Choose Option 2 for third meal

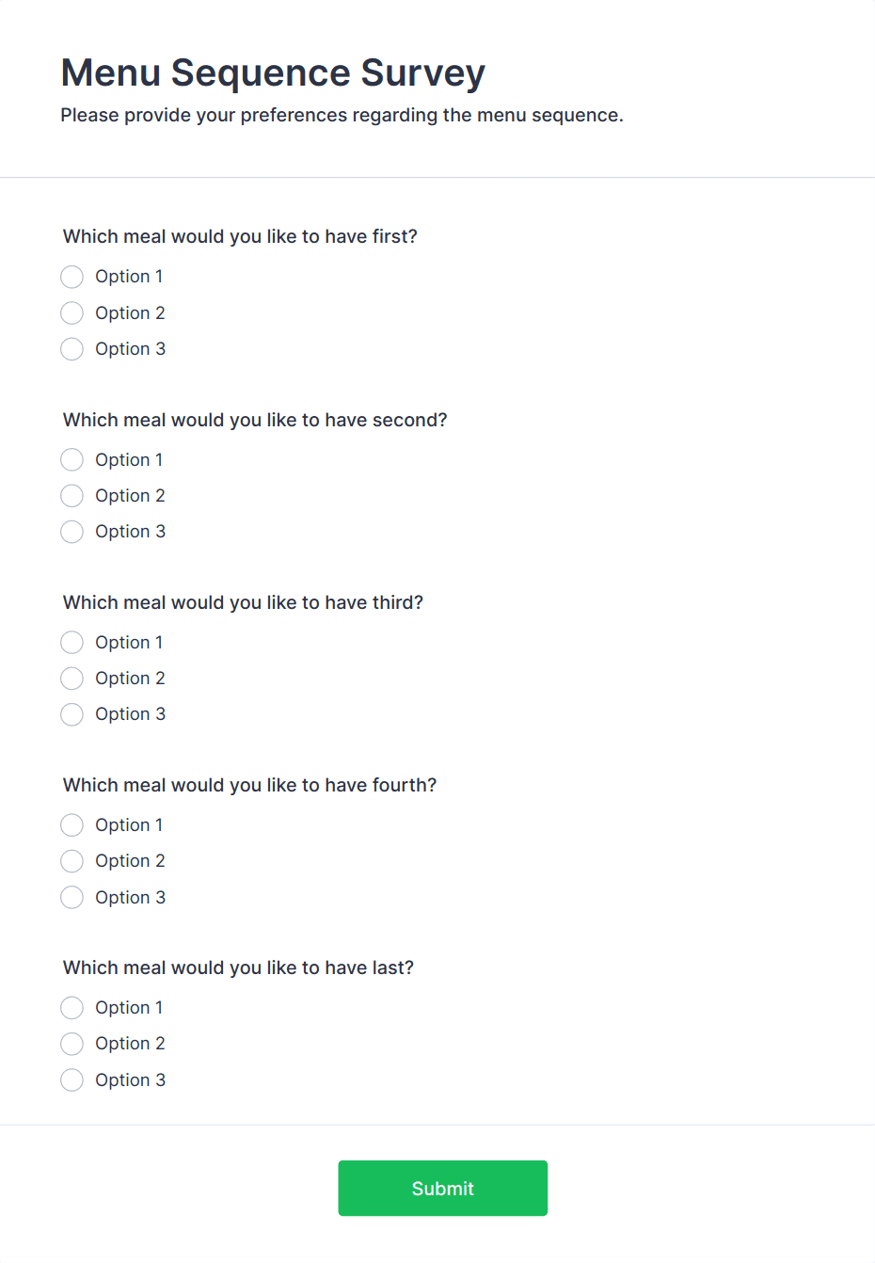[72, 678]
